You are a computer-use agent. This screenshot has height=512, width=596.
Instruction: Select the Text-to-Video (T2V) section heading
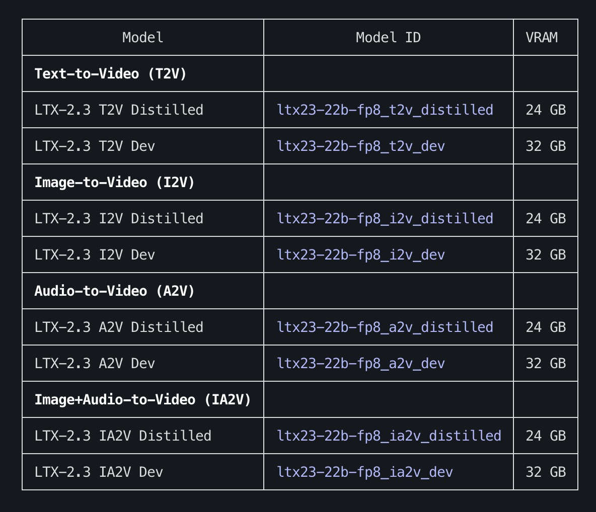pyautogui.click(x=110, y=73)
